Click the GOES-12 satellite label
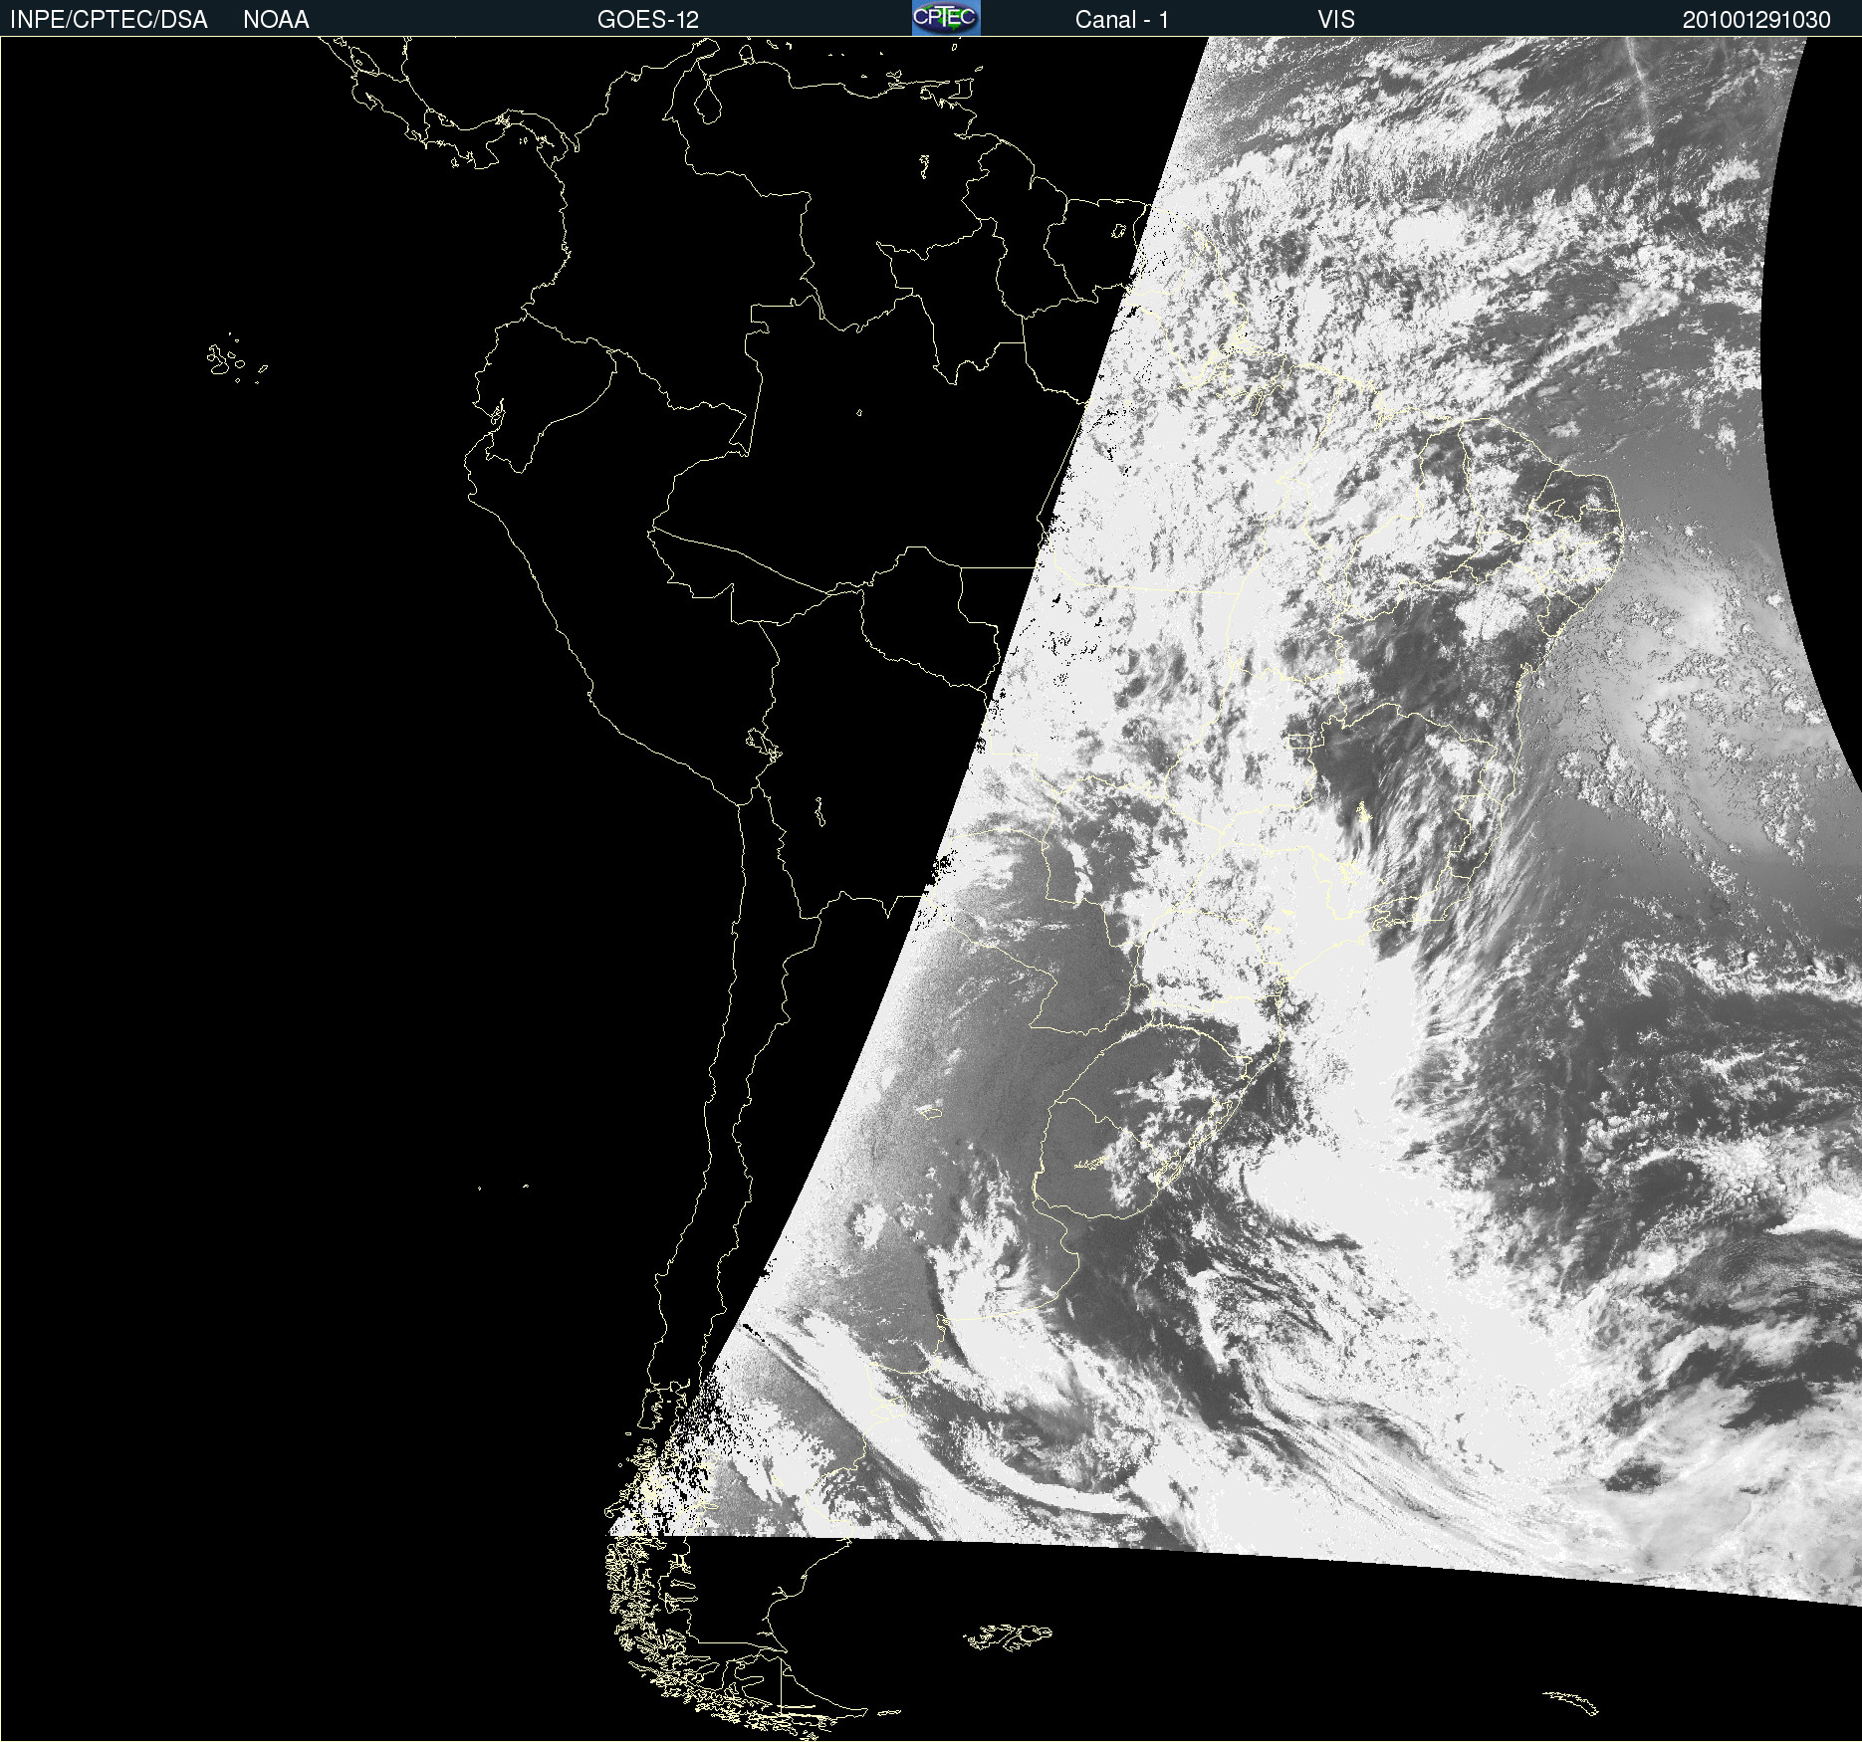This screenshot has width=1862, height=1742. [x=648, y=20]
